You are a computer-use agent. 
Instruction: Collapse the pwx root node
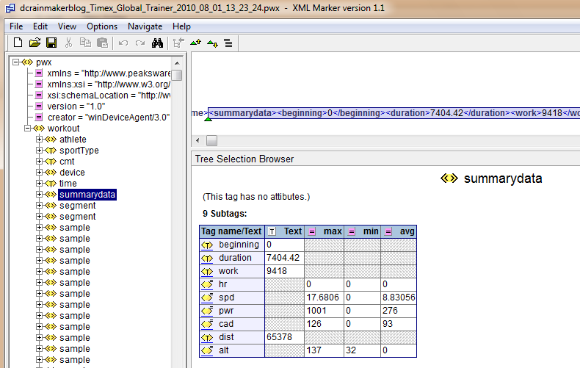tap(15, 62)
